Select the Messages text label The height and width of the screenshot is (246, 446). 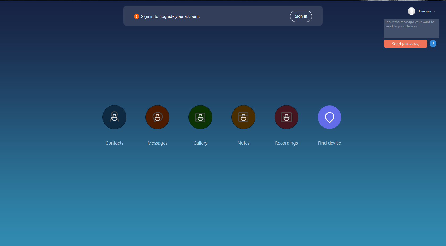pos(157,143)
